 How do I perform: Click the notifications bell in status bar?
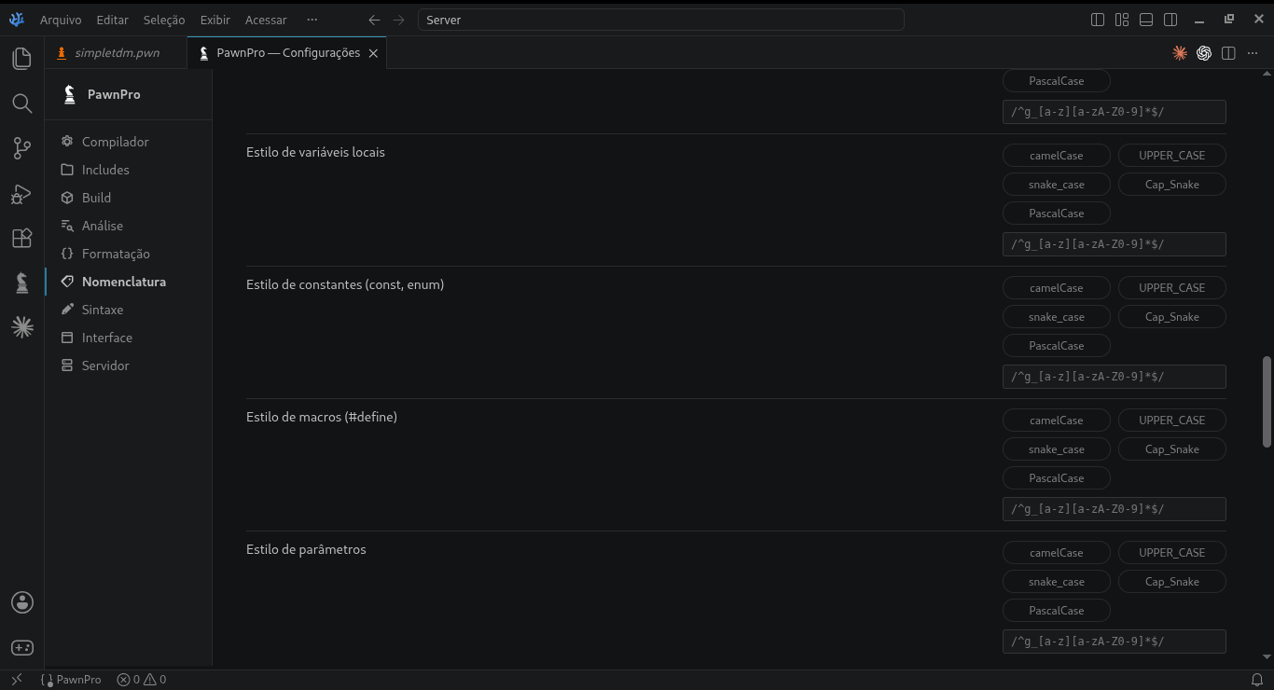[1257, 680]
